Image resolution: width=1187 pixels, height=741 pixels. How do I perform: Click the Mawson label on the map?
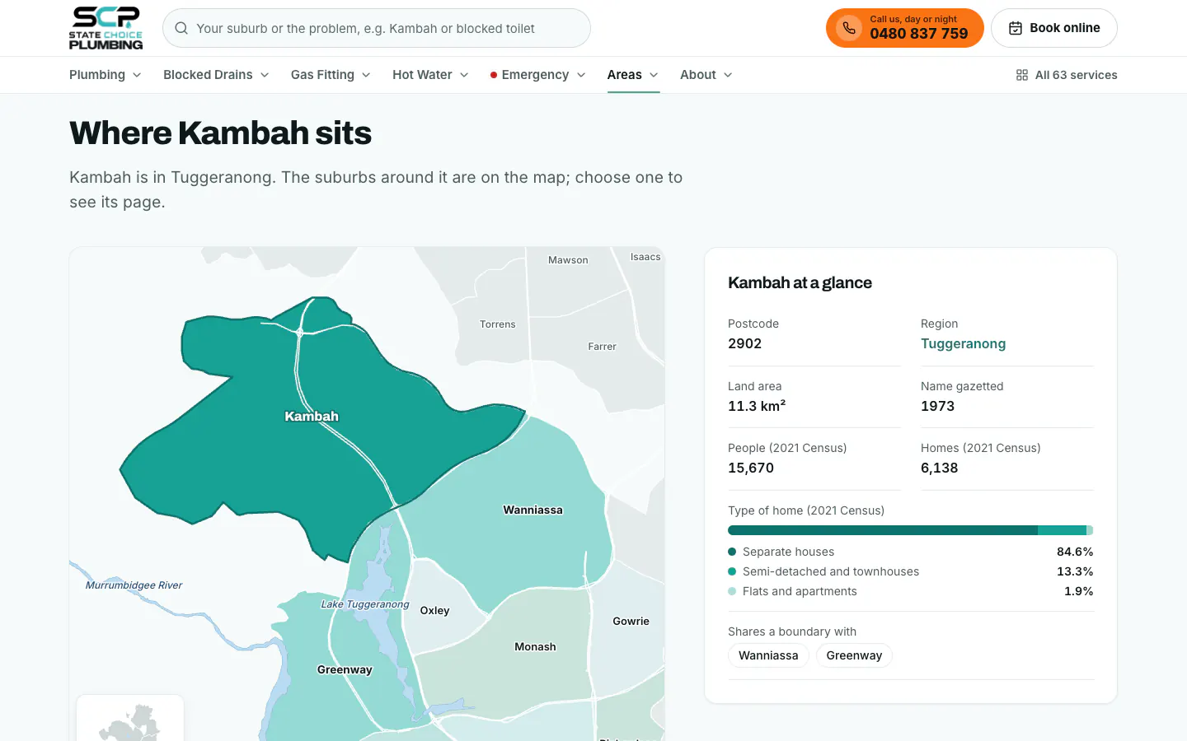click(568, 259)
